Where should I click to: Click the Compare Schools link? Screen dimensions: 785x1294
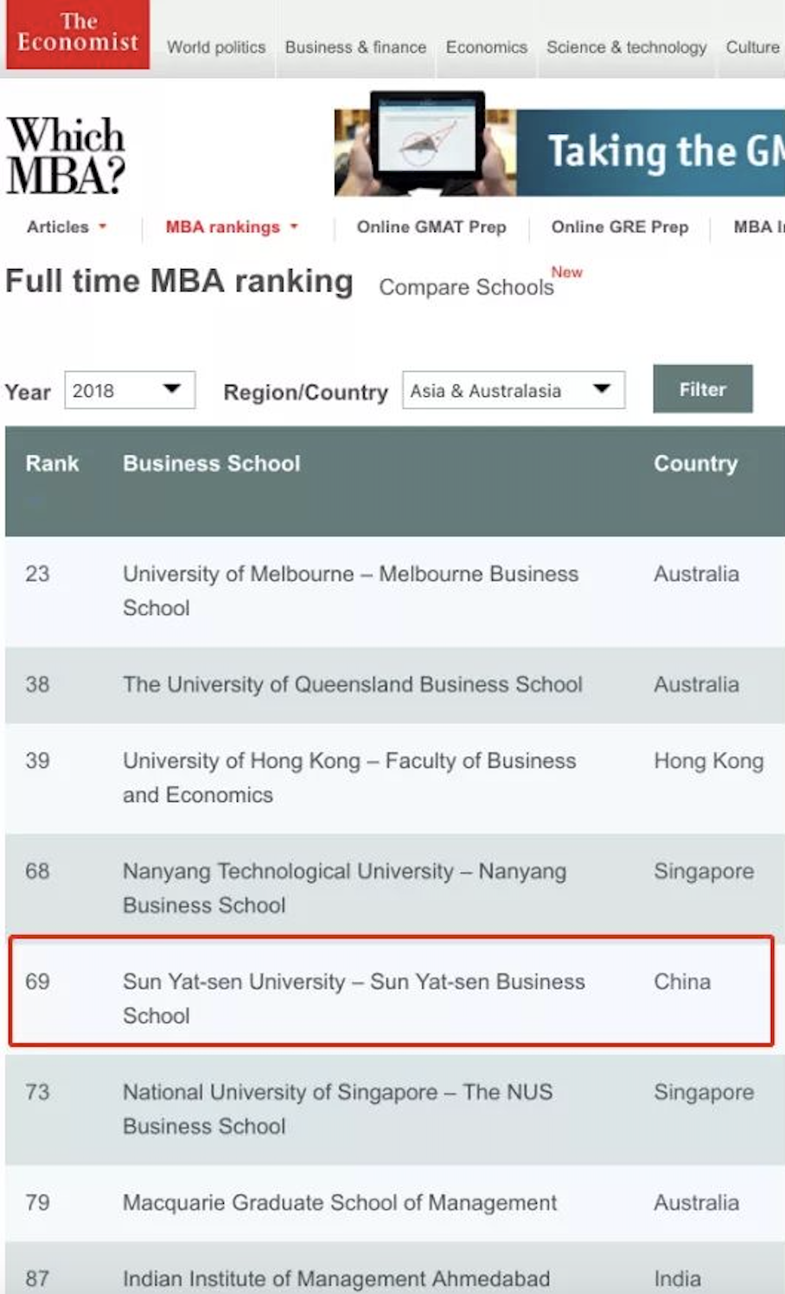click(466, 287)
